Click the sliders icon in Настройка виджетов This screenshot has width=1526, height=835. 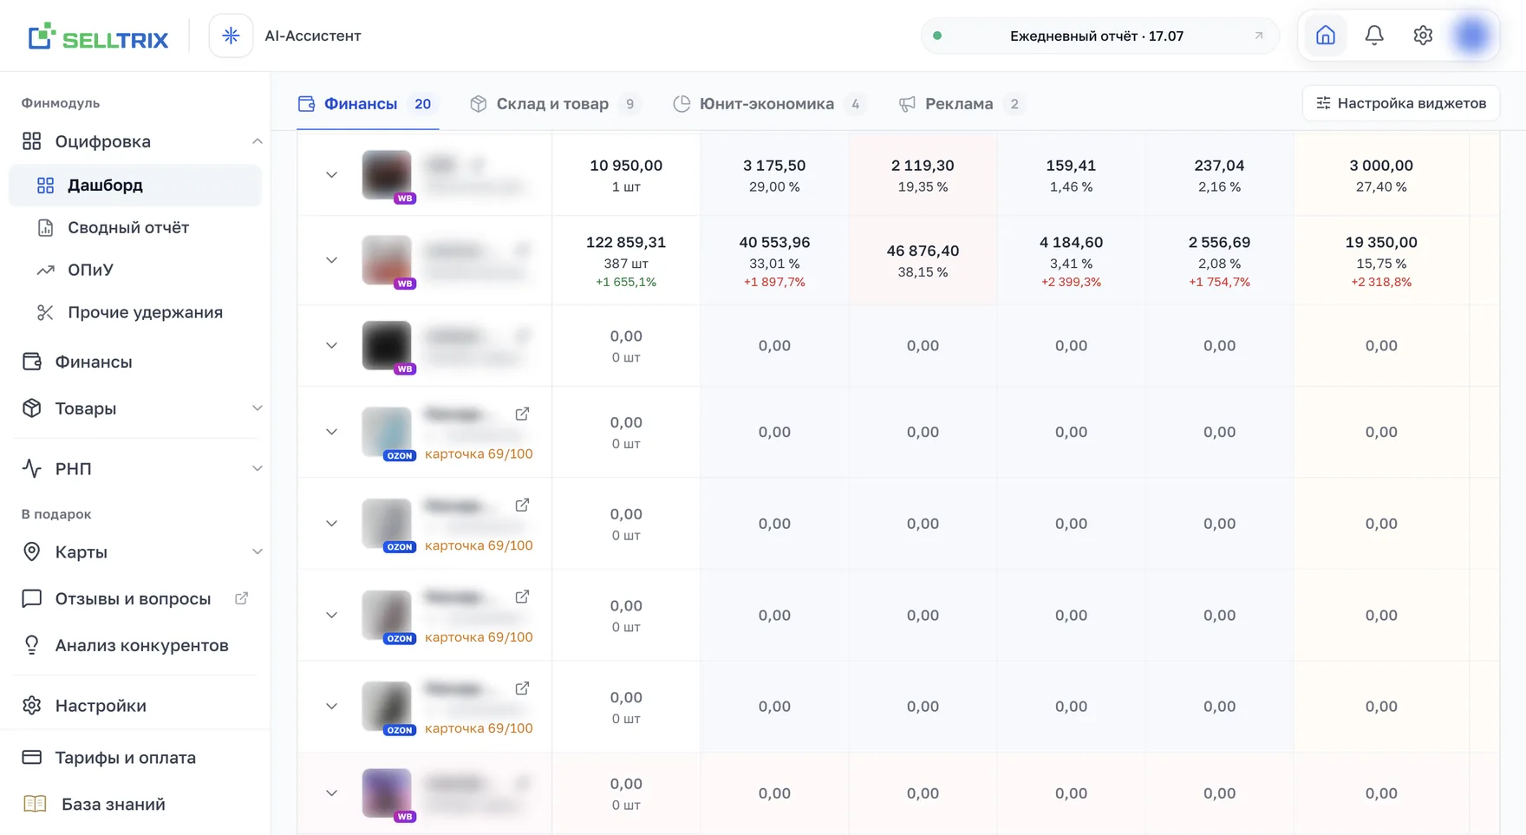coord(1323,103)
